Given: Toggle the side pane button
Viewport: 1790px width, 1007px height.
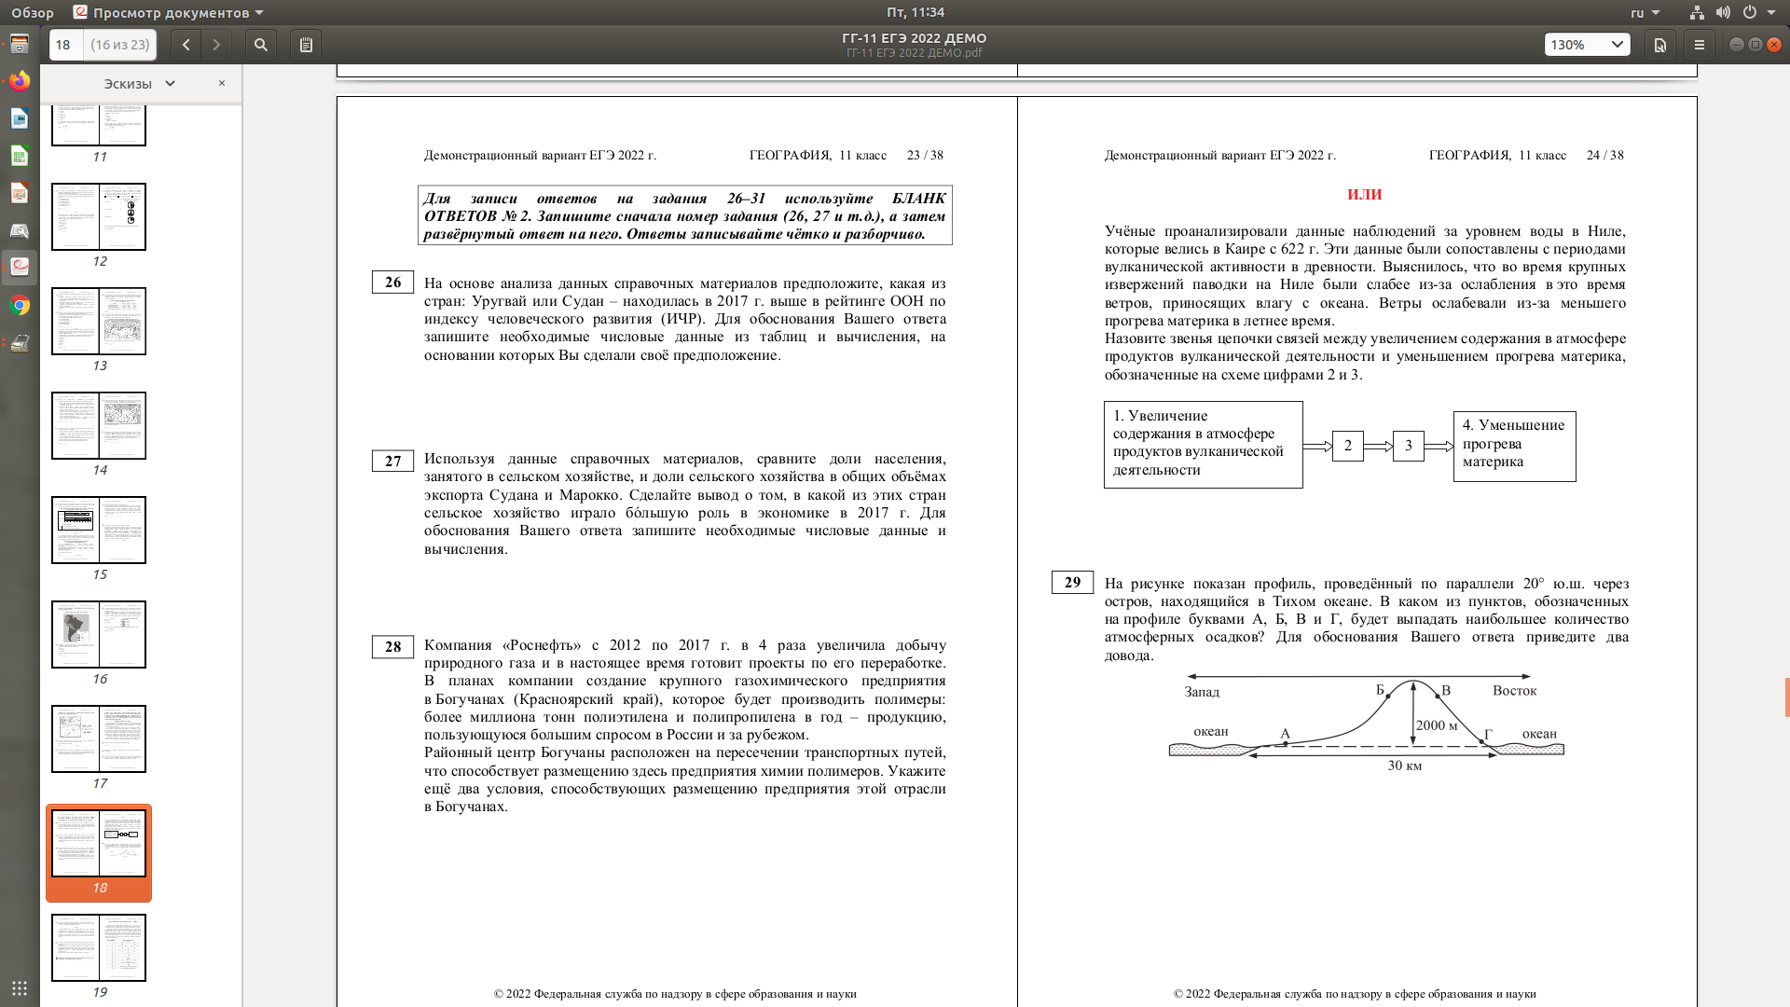Looking at the screenshot, I should coord(306,45).
